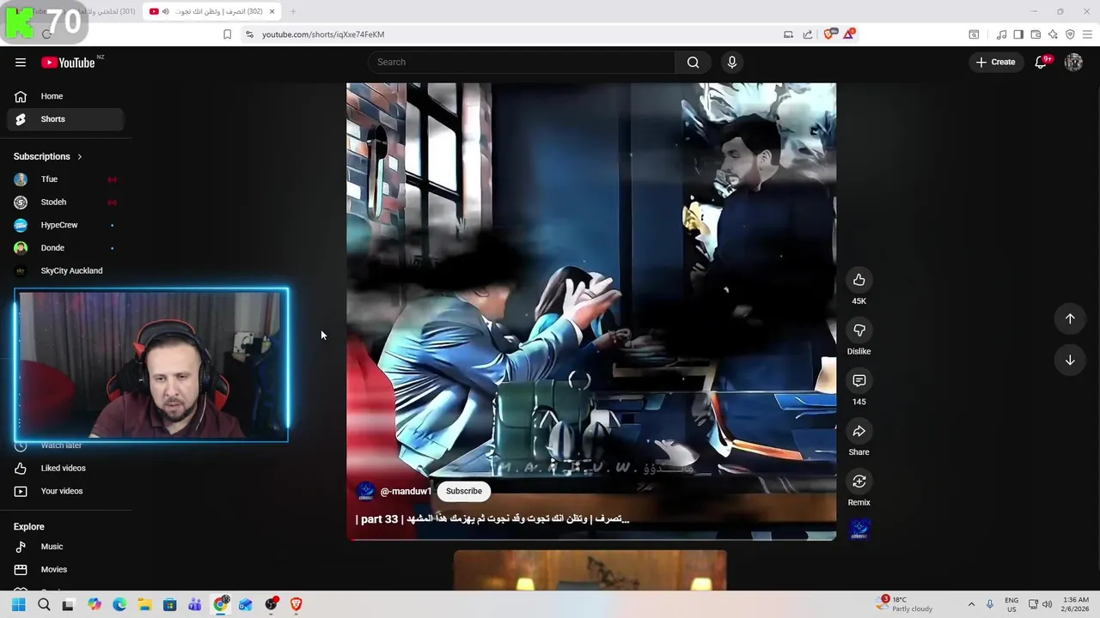Select the active (302) Shorts tab
Viewport: 1100px width, 618px height.
(213, 11)
